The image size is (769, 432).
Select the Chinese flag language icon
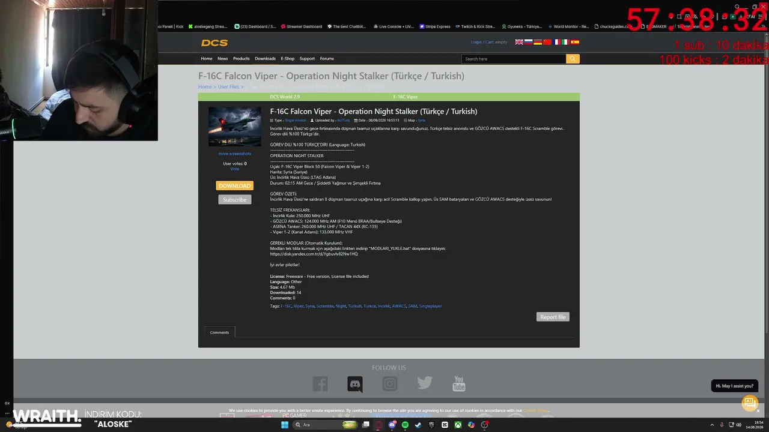pyautogui.click(x=547, y=42)
